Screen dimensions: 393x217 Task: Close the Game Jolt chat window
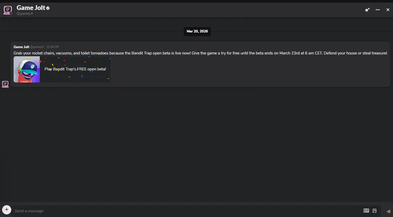click(x=388, y=10)
